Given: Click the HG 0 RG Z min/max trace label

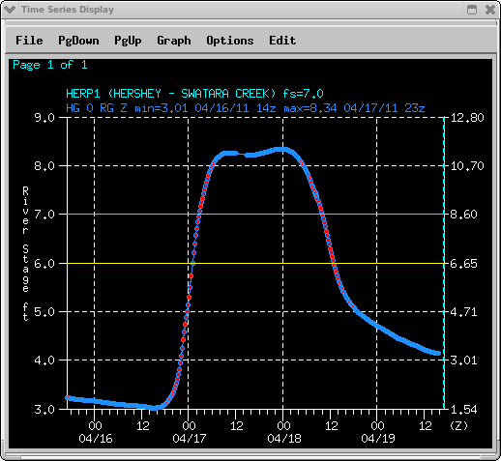Looking at the screenshot, I should point(246,108).
